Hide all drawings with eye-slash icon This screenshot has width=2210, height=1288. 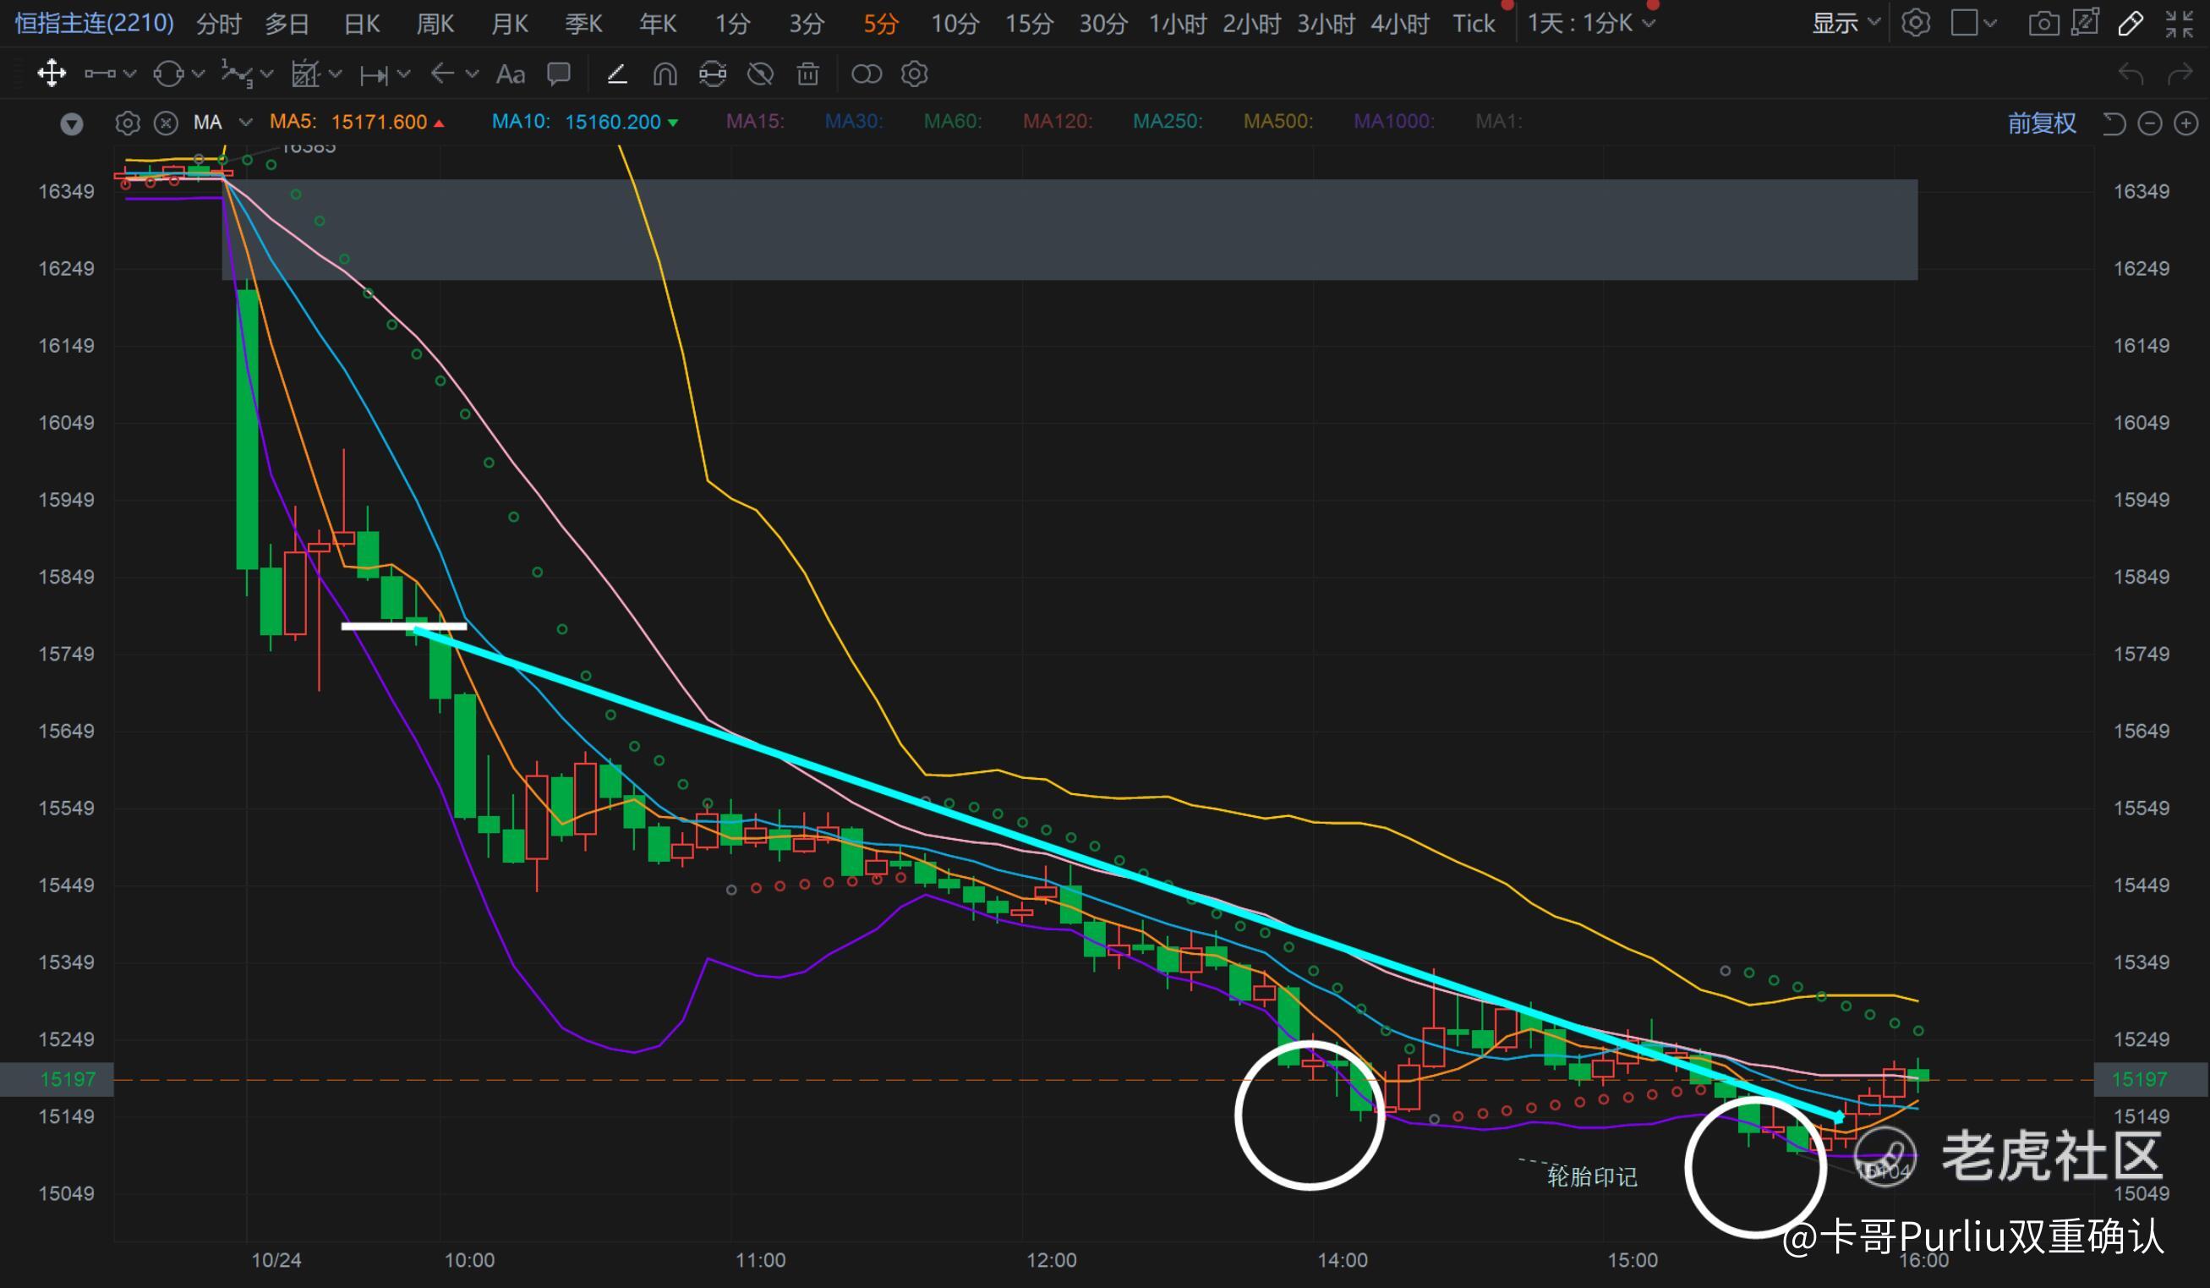point(760,74)
